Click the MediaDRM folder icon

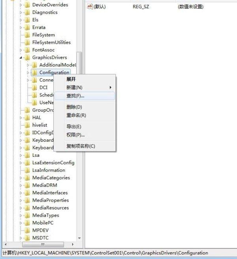tap(27, 185)
